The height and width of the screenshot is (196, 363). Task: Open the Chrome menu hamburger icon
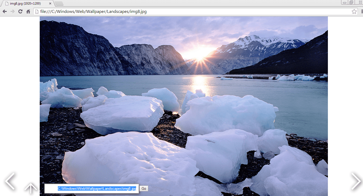(362, 12)
